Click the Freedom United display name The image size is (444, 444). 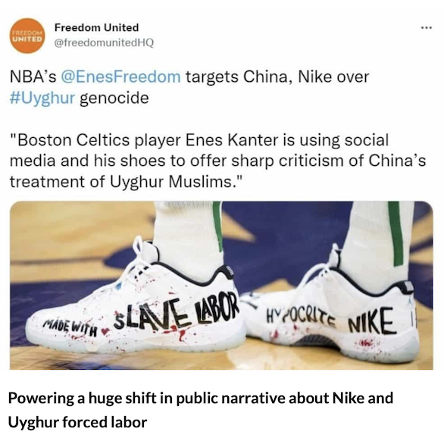pos(96,27)
